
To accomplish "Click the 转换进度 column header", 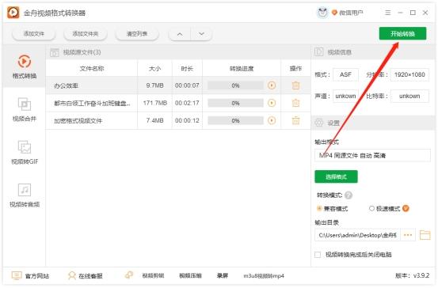I will pyautogui.click(x=242, y=69).
